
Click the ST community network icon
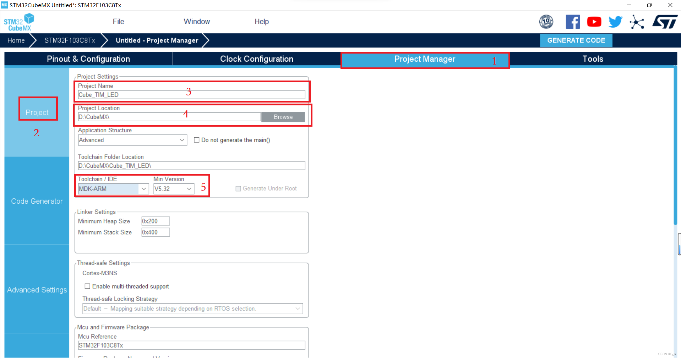(637, 22)
